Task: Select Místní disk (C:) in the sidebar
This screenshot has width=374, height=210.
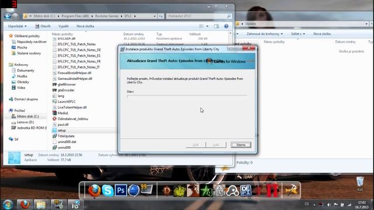Action: pyautogui.click(x=27, y=117)
